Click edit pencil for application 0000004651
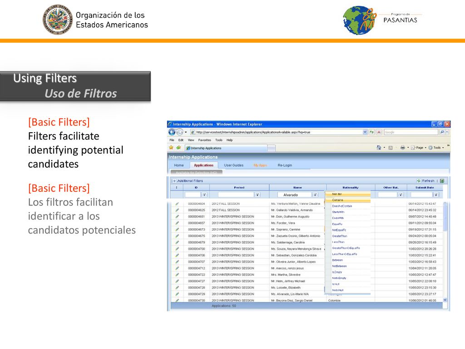 (x=177, y=217)
